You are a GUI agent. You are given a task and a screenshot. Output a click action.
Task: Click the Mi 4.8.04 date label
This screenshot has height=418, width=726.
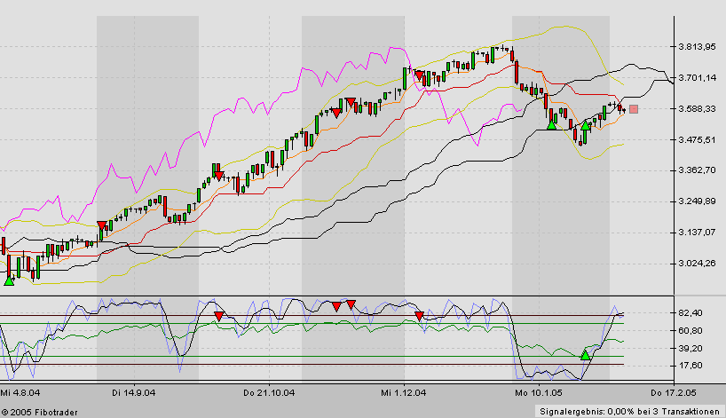[20, 391]
